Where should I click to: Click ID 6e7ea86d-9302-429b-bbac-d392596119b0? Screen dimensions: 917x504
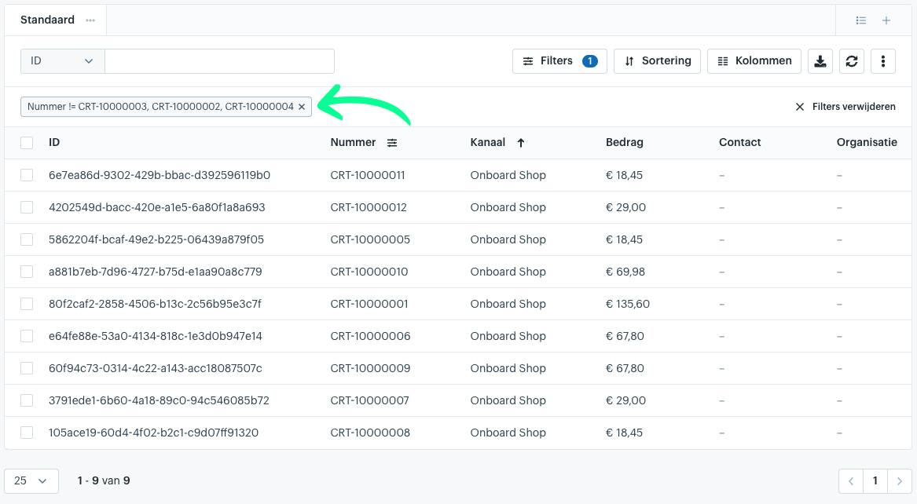tap(159, 175)
